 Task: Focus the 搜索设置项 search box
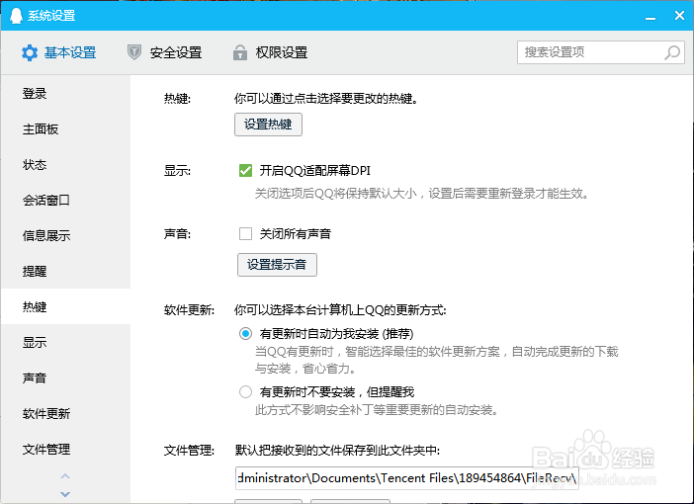pyautogui.click(x=601, y=52)
